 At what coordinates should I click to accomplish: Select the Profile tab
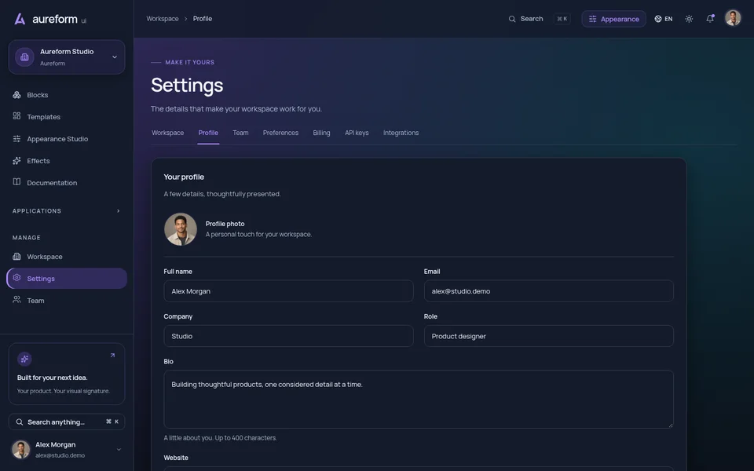click(x=208, y=133)
